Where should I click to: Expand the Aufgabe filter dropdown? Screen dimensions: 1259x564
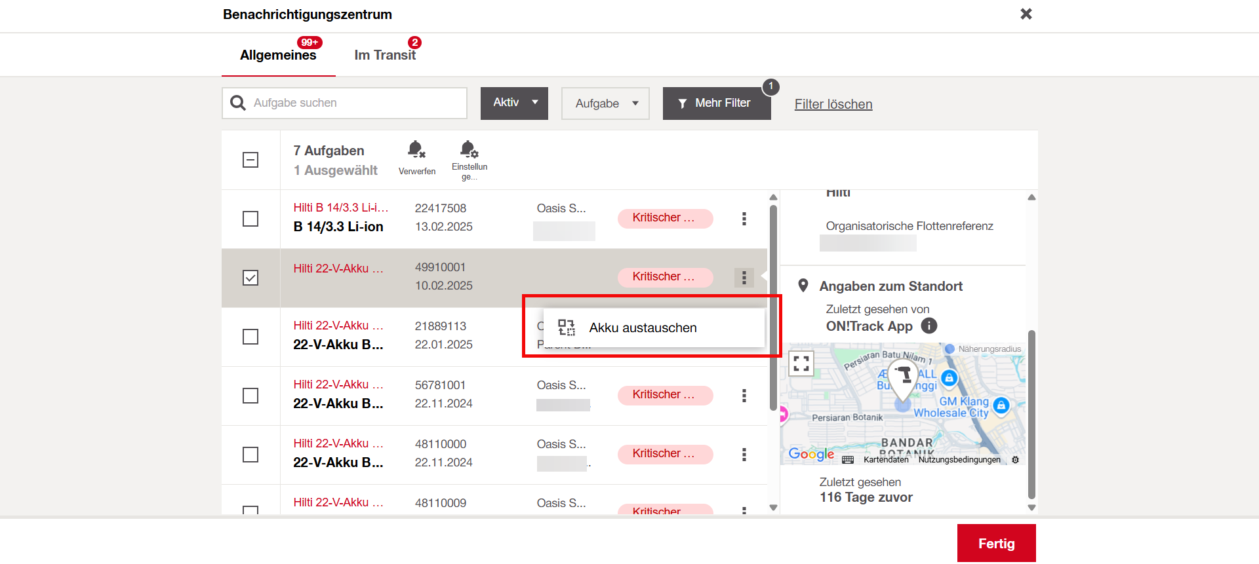pos(605,103)
